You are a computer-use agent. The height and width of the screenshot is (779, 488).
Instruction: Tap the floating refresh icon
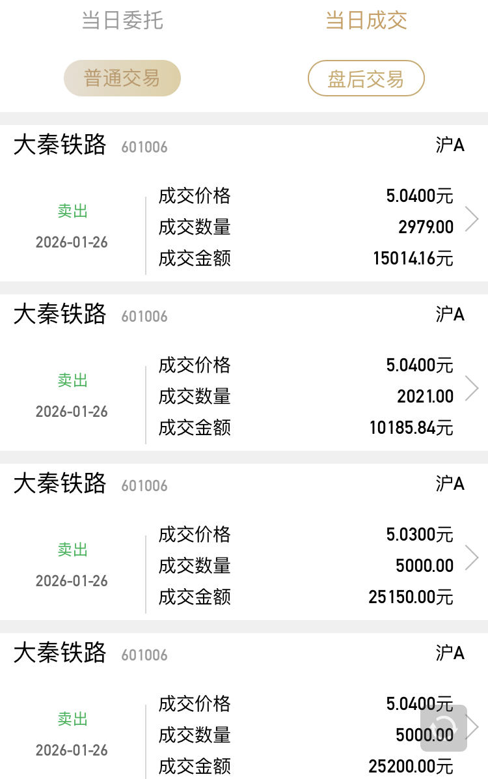(x=443, y=728)
